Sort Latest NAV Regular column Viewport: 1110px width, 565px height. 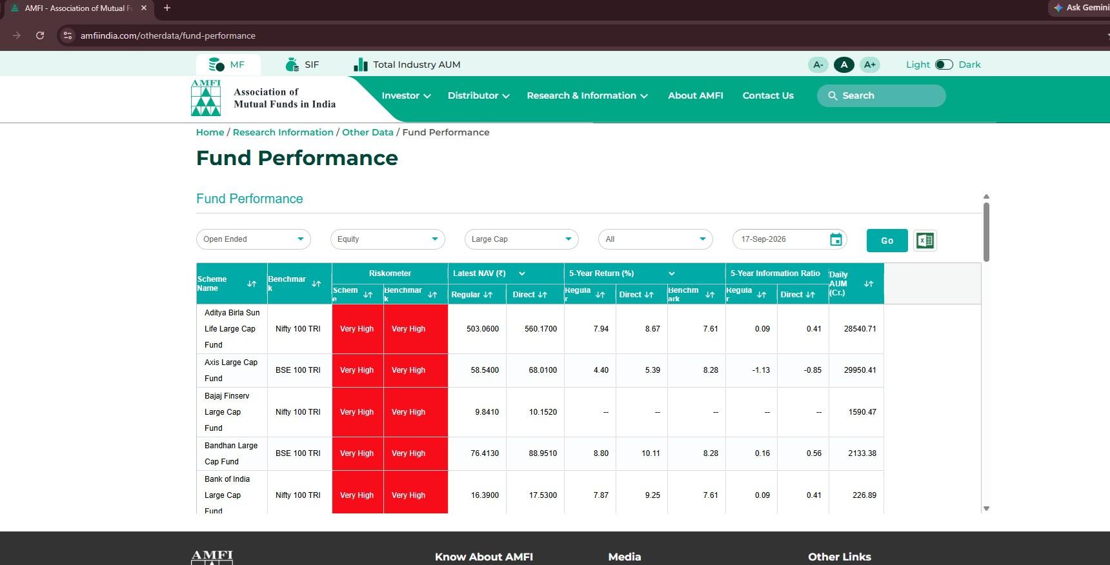[488, 295]
